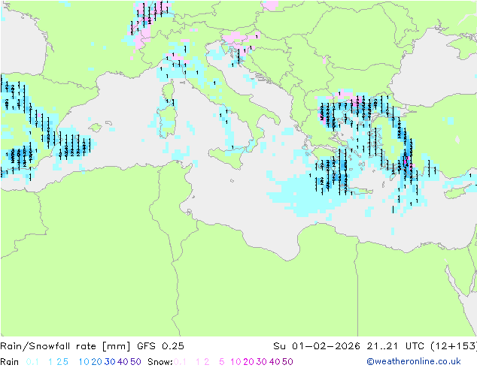Click the 'Su 01-02-2026' date text
477x368 pixels.
[317, 346]
